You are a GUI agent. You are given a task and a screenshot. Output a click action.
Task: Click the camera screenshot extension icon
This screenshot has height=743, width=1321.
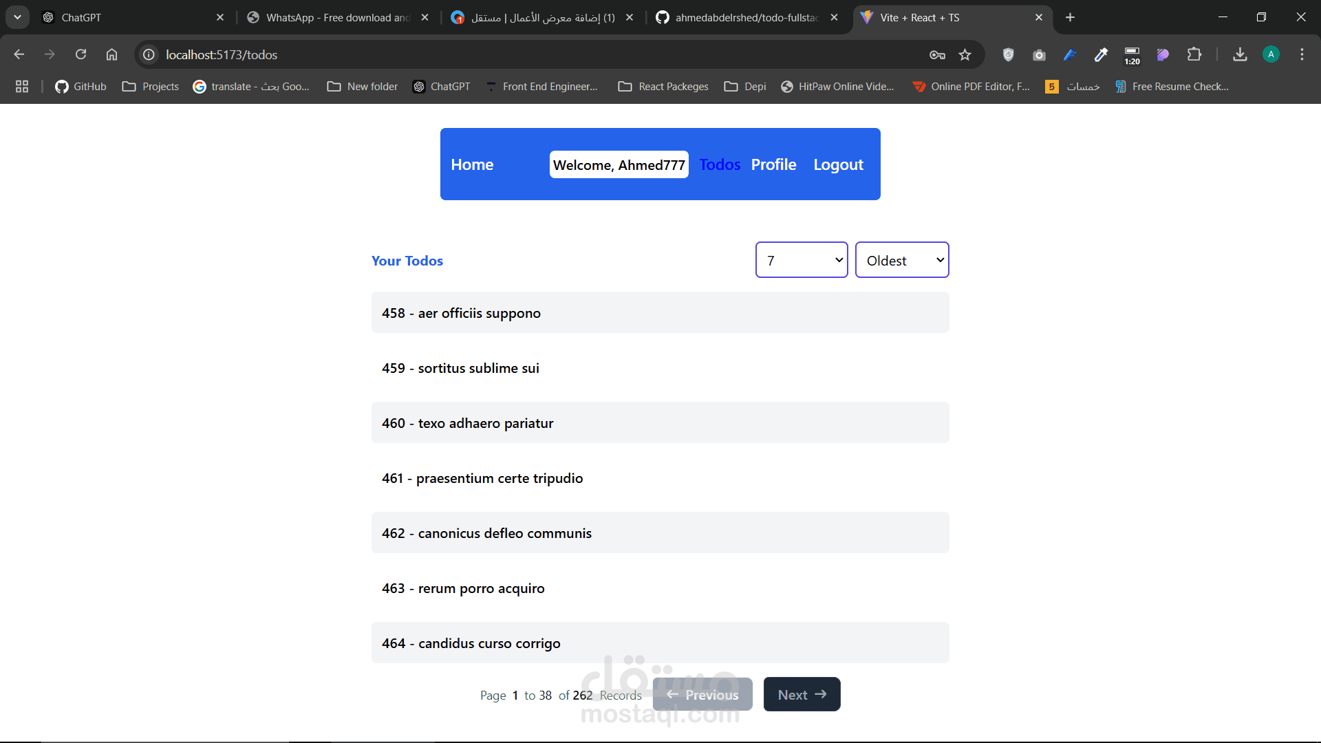(1039, 54)
